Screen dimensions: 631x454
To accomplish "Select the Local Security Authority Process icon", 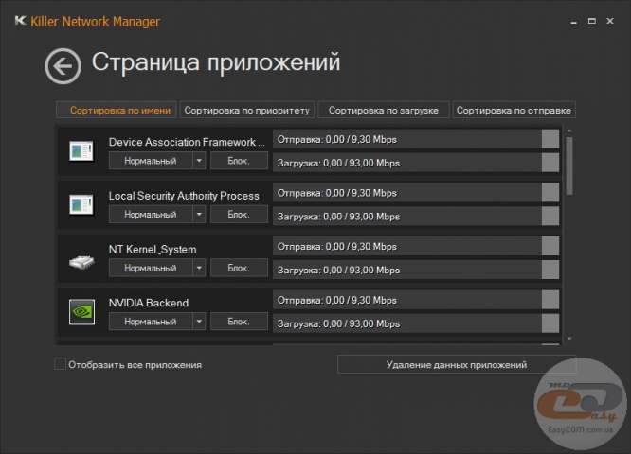I will point(81,204).
